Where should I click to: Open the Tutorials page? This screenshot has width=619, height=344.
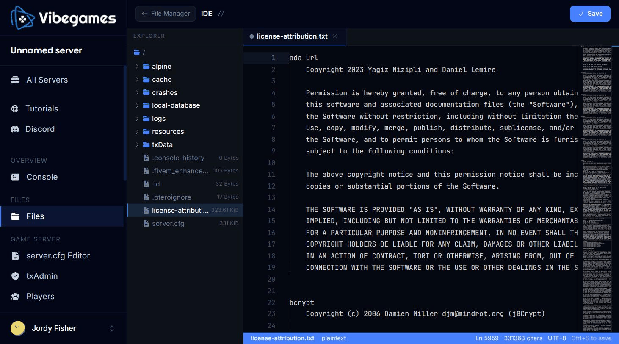pyautogui.click(x=62, y=108)
